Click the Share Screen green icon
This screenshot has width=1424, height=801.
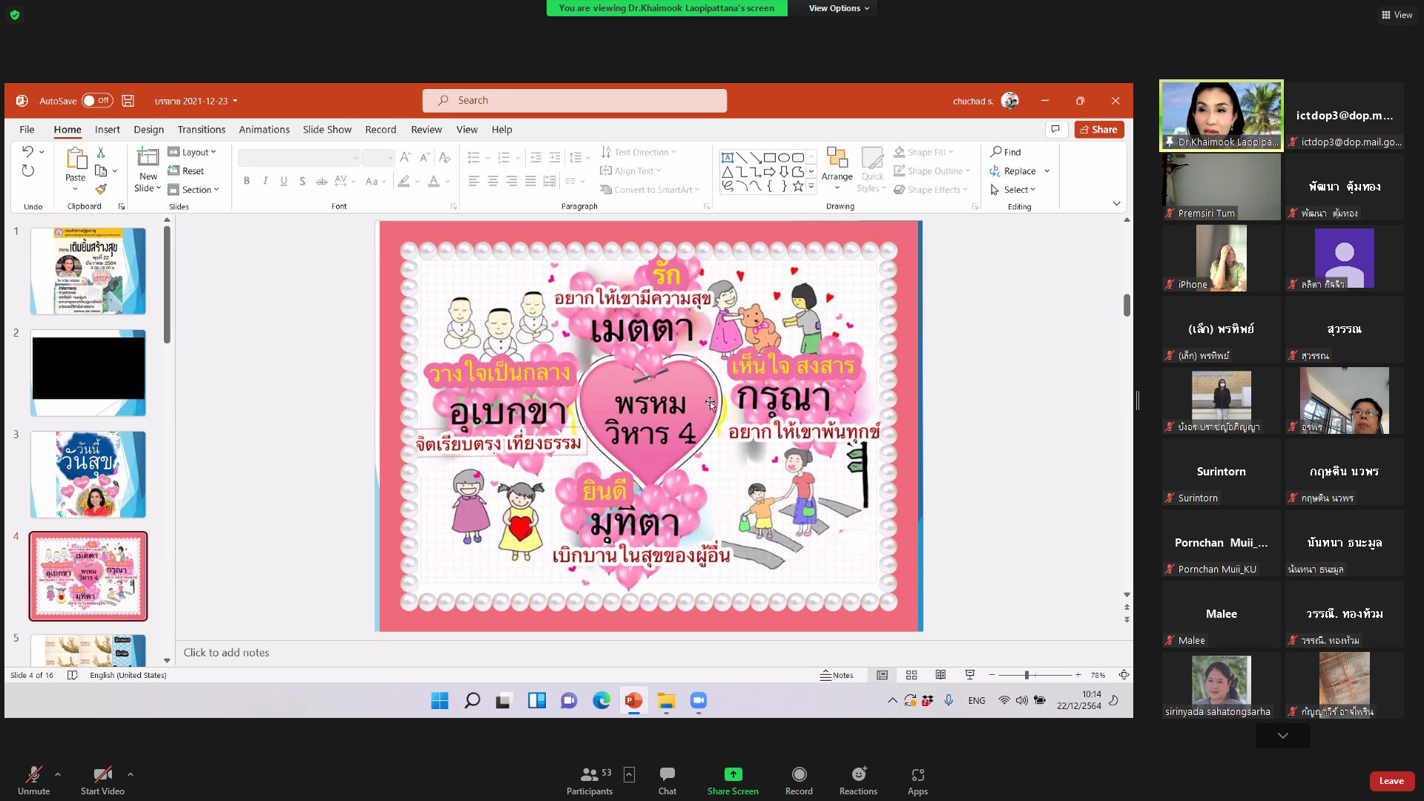click(x=732, y=774)
